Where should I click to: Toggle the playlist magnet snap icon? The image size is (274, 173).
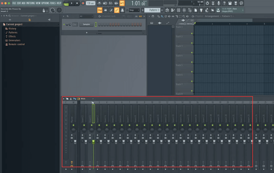click(x=153, y=16)
